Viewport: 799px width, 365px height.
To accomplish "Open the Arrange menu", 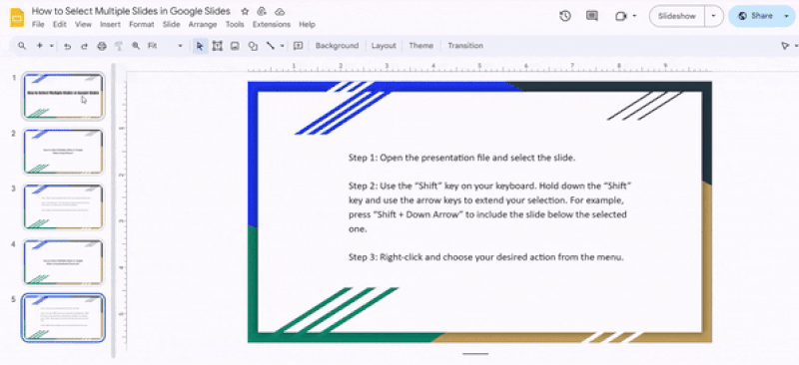I will (x=203, y=25).
